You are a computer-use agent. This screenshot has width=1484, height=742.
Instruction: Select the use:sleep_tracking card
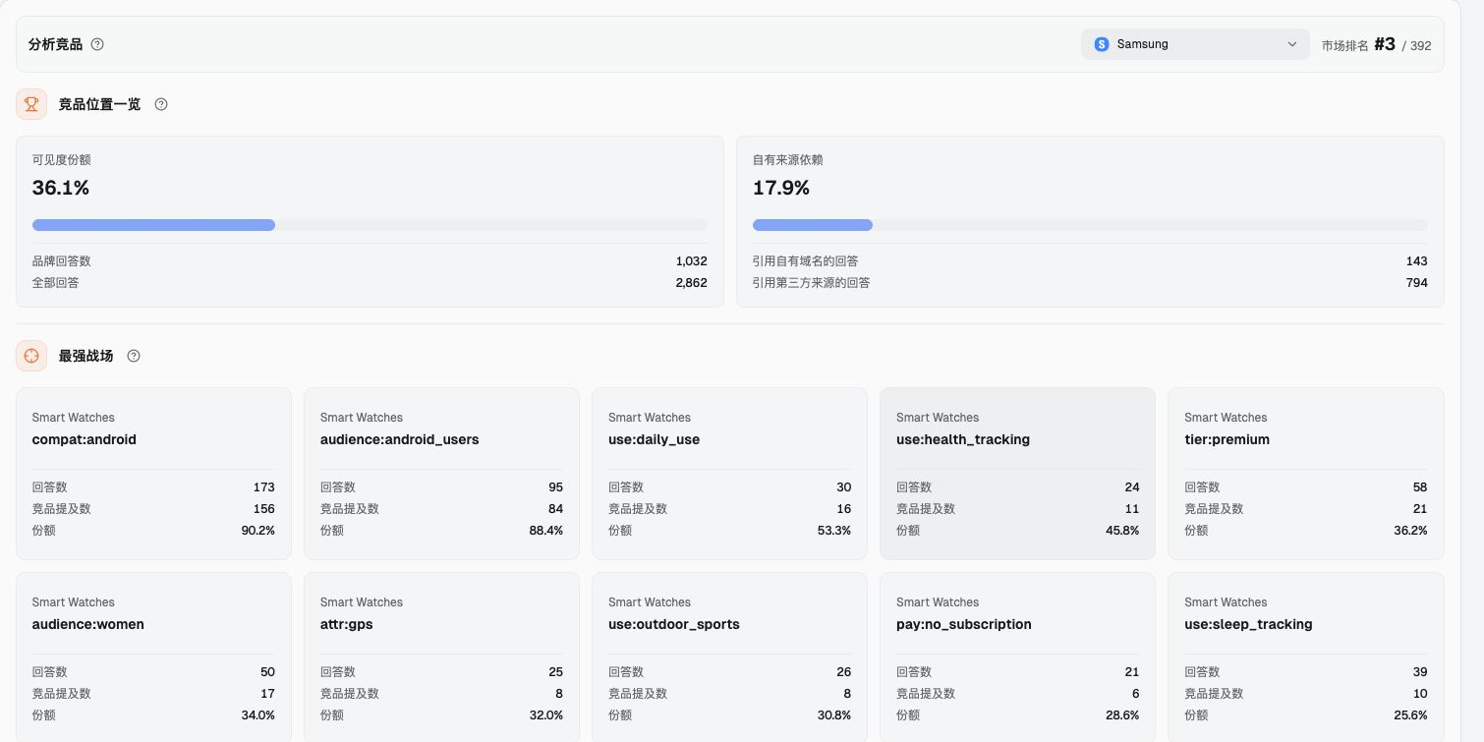[x=1306, y=657]
